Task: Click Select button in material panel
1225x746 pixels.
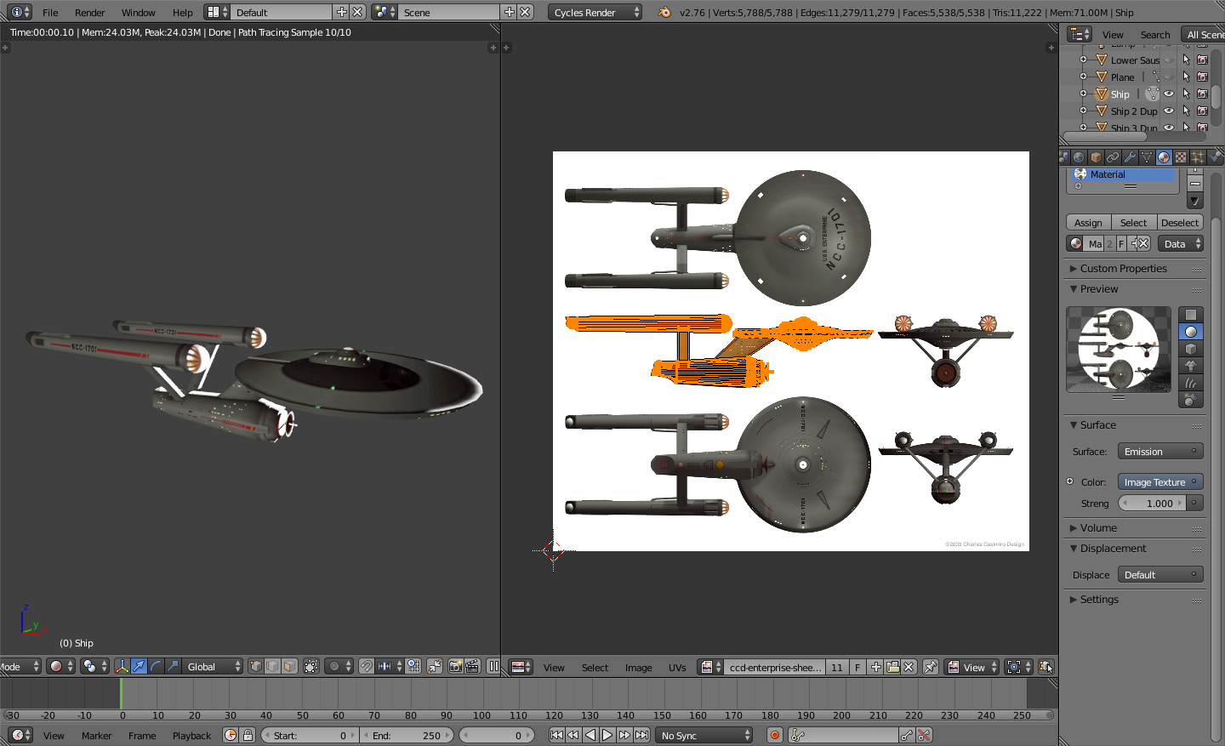Action: pyautogui.click(x=1134, y=223)
